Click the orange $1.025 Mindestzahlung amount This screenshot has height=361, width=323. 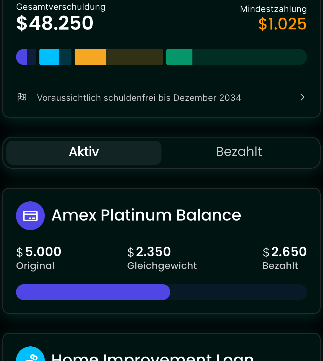(282, 24)
